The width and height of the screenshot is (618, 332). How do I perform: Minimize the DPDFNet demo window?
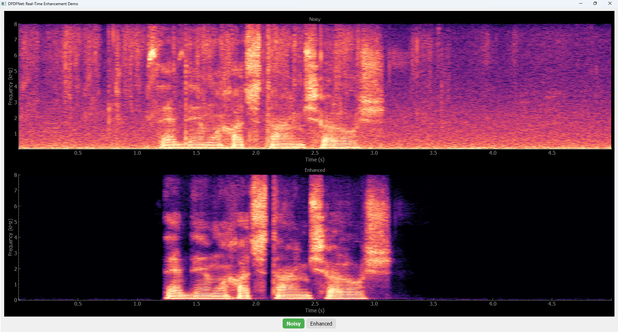pos(581,4)
